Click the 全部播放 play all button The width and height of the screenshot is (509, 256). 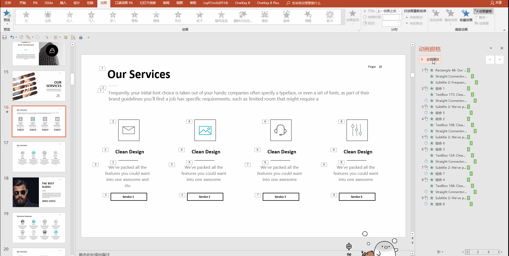(x=430, y=60)
